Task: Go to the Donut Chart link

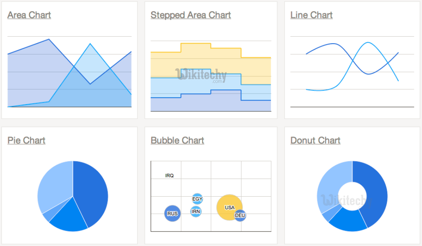Action: (x=315, y=140)
